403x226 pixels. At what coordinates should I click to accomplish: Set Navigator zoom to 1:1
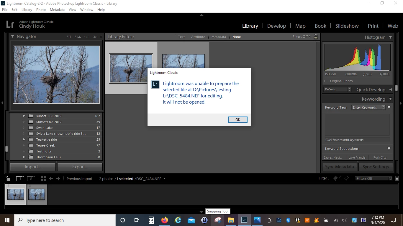pos(86,37)
